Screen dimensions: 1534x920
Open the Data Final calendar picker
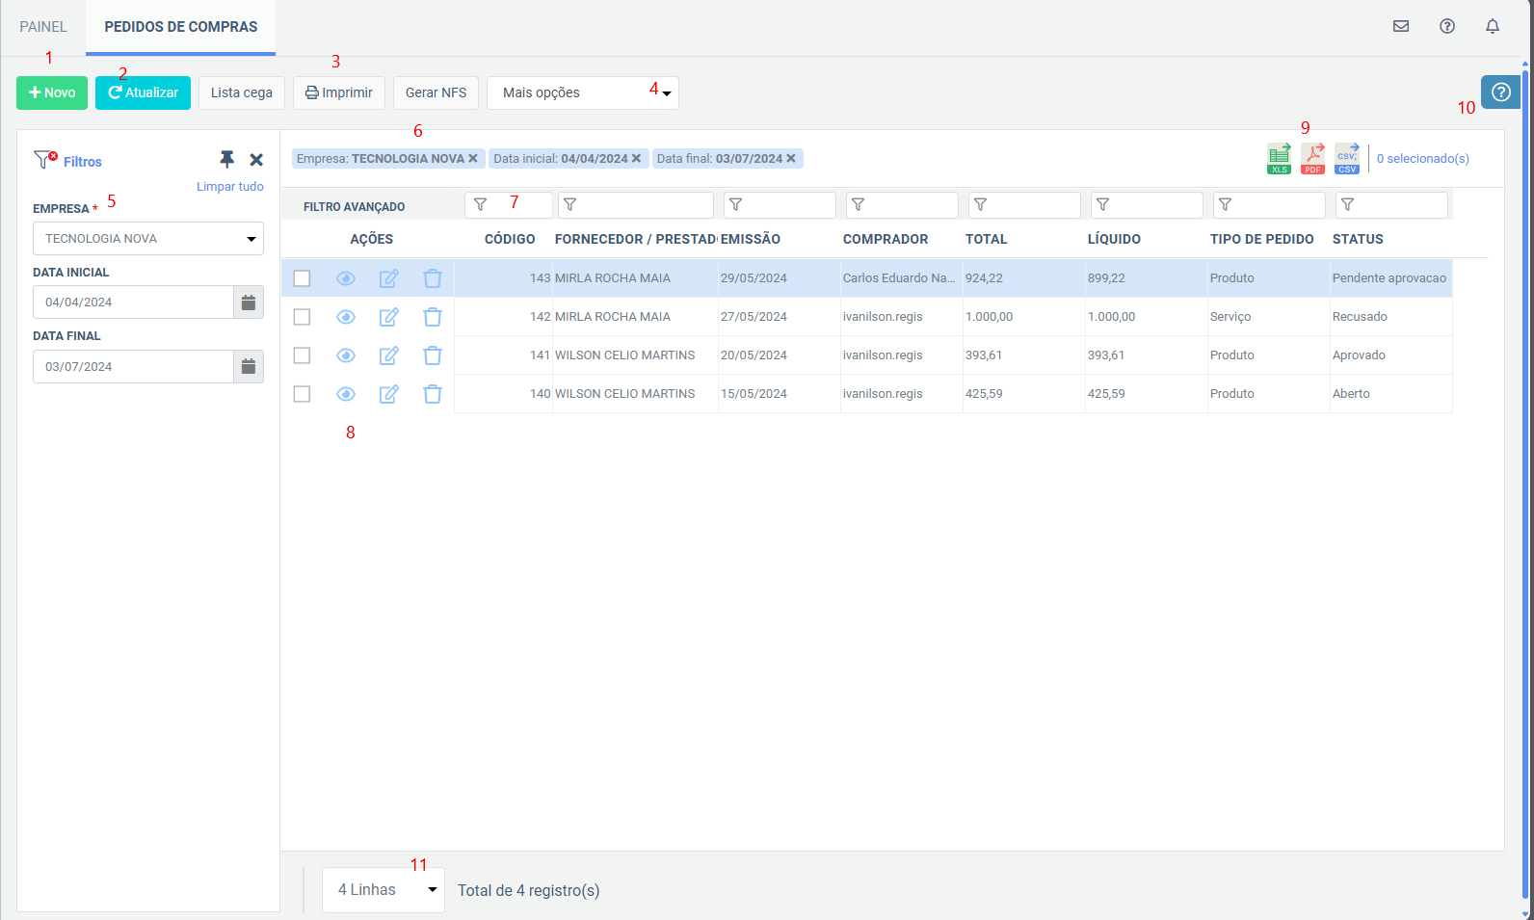tap(249, 366)
